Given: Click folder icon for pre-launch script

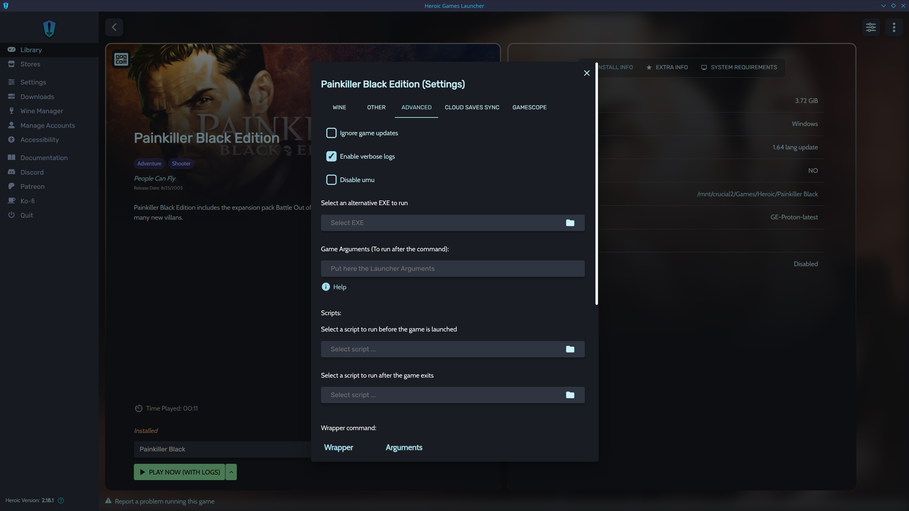Looking at the screenshot, I should (570, 349).
